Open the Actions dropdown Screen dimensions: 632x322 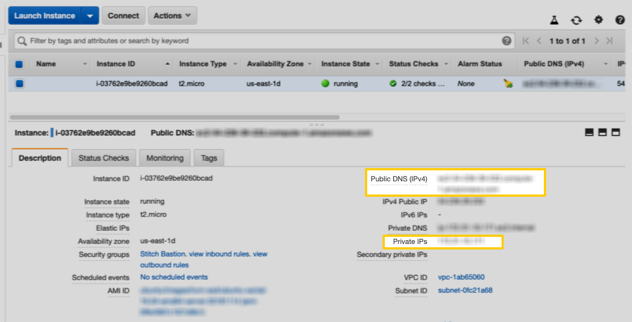click(172, 15)
